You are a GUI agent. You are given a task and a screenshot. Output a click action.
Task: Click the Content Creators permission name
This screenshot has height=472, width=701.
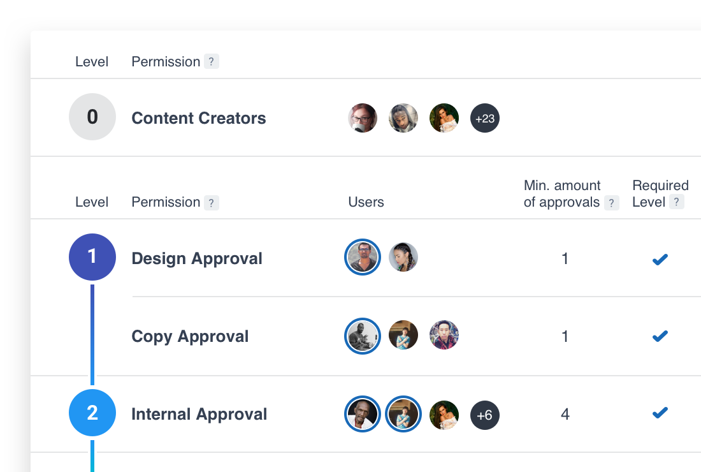click(199, 118)
